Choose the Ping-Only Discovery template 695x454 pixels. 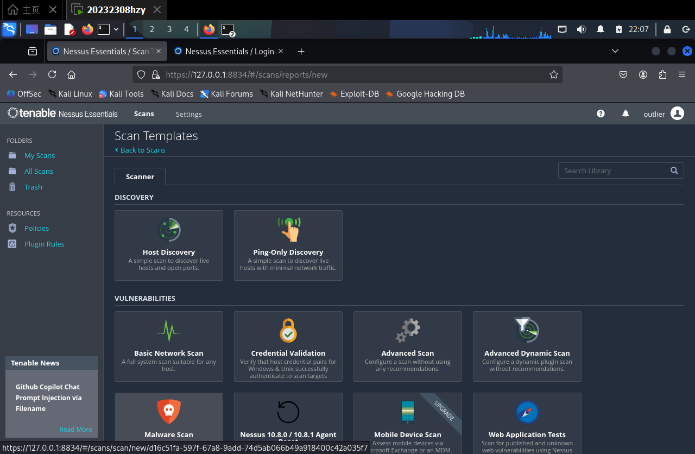coord(288,245)
